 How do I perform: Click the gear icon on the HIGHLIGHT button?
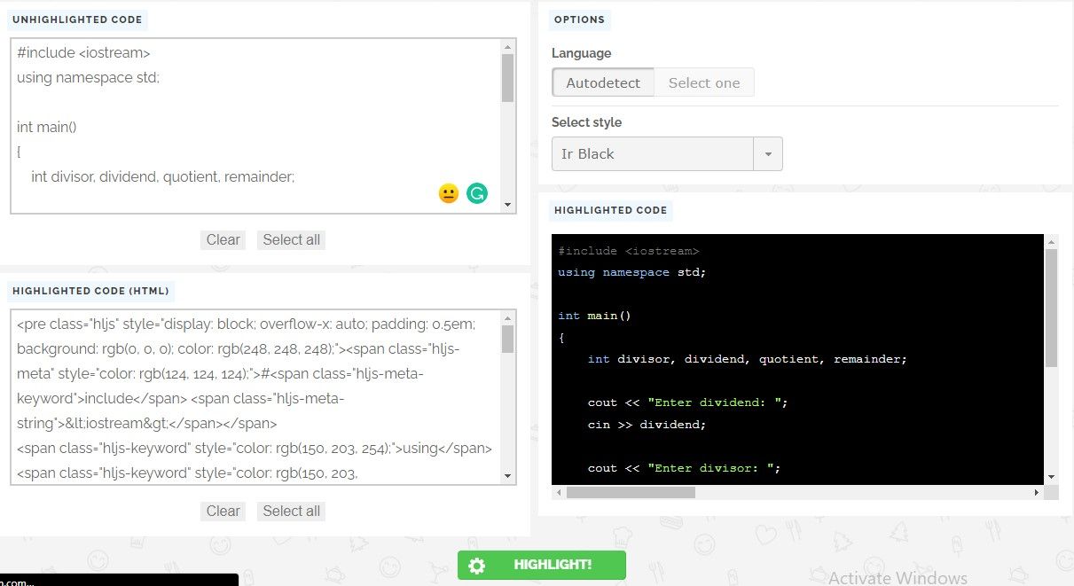476,565
